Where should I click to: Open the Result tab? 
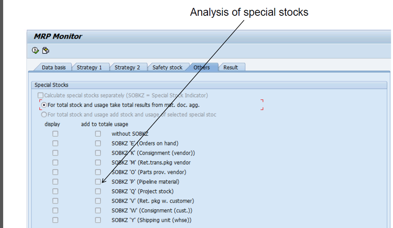(230, 67)
